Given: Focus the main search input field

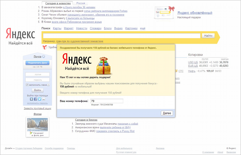Looking at the screenshot, I should click(122, 36).
